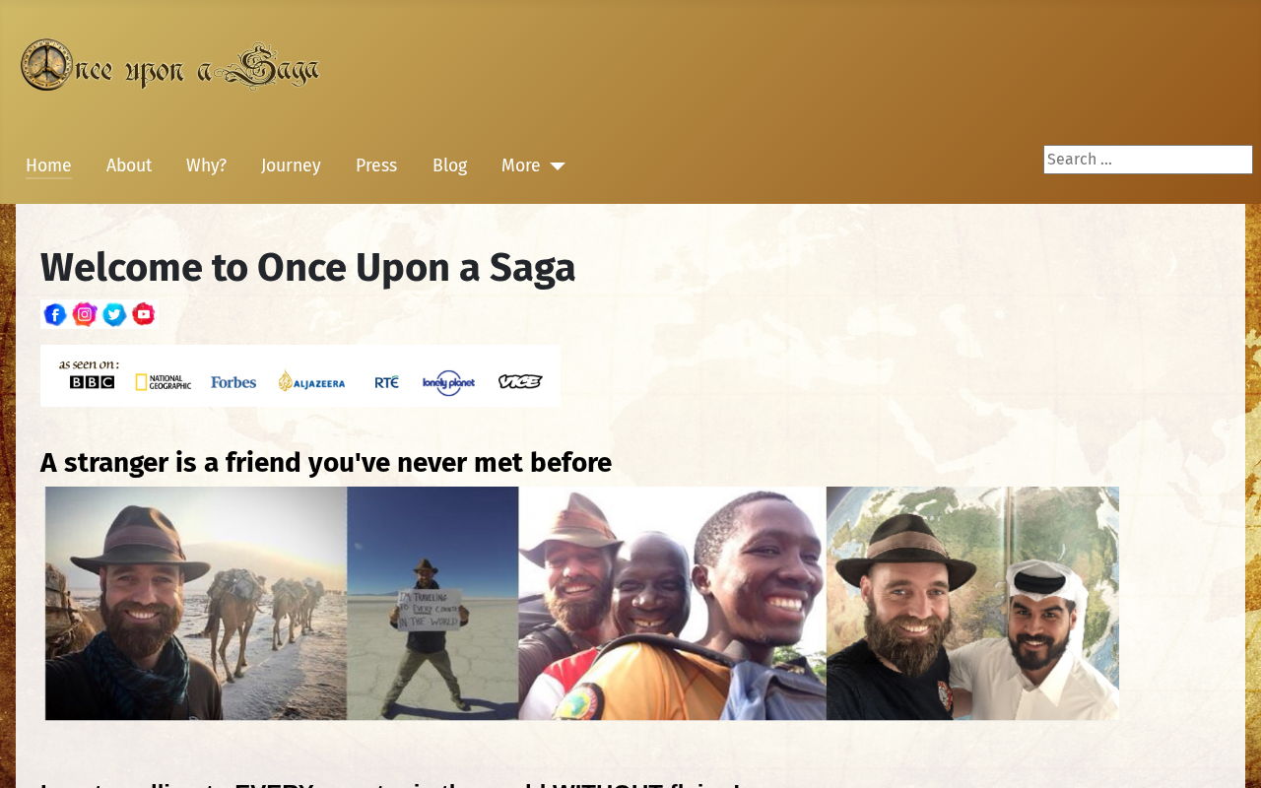The height and width of the screenshot is (788, 1261).
Task: Expand the More menu dropdown arrow
Action: click(x=557, y=166)
